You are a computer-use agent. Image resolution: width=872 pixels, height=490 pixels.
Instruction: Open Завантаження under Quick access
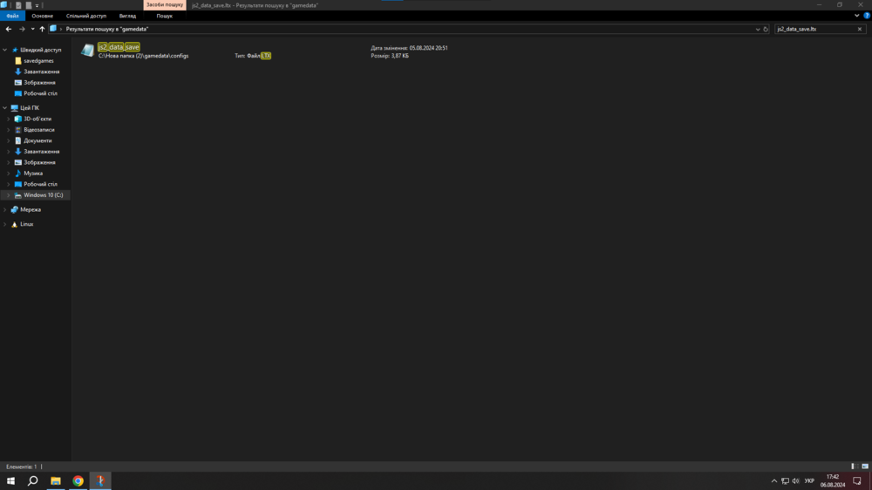[41, 71]
